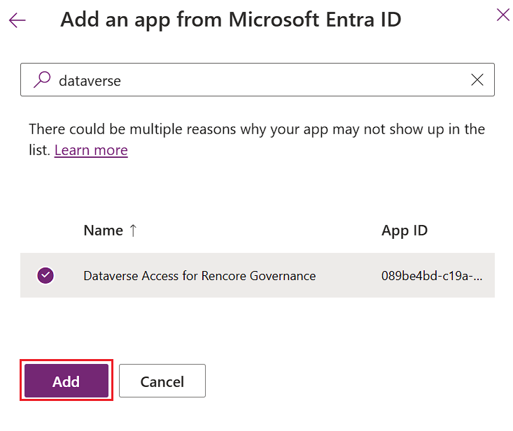Go back using the left arrow icon
This screenshot has height=431, width=513.
click(x=17, y=20)
